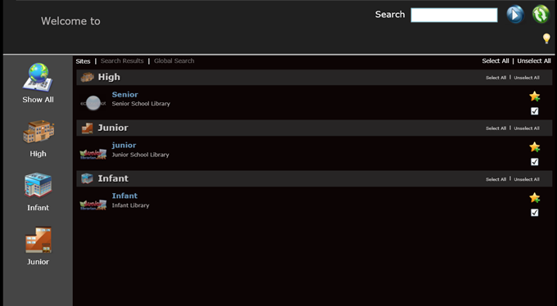Click the Show All globe icon
This screenshot has width=557, height=306.
38,78
